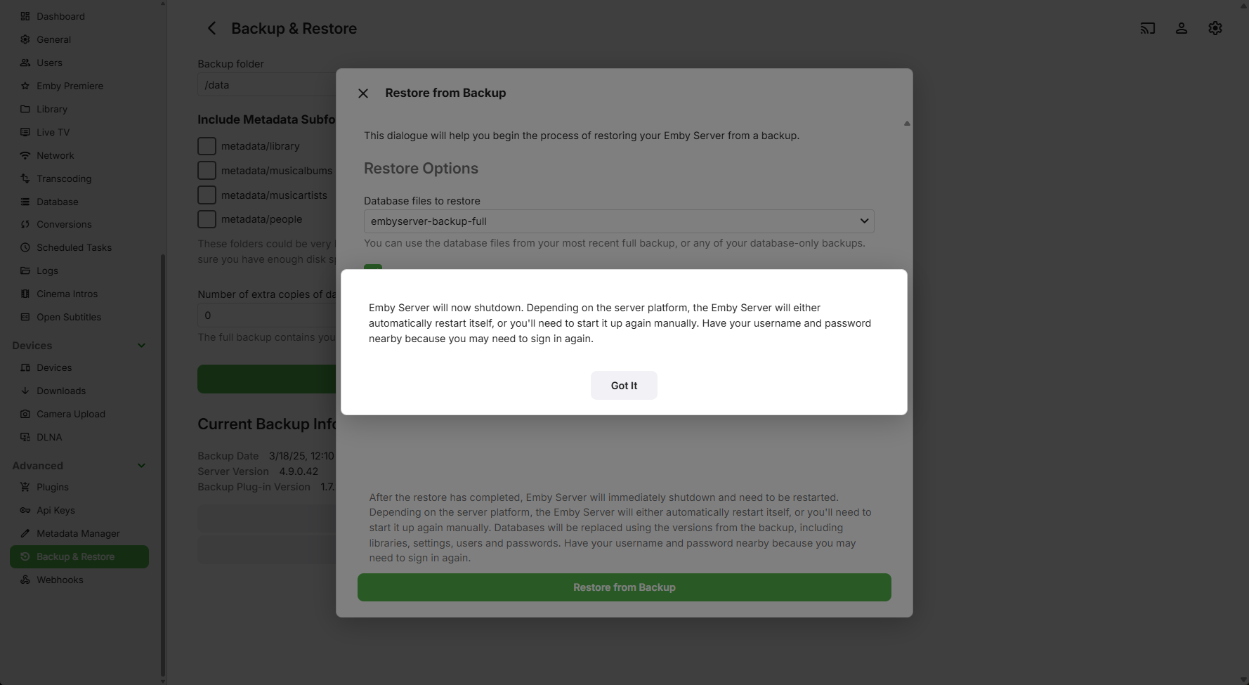
Task: Open the settings gear icon in header
Action: coord(1215,28)
